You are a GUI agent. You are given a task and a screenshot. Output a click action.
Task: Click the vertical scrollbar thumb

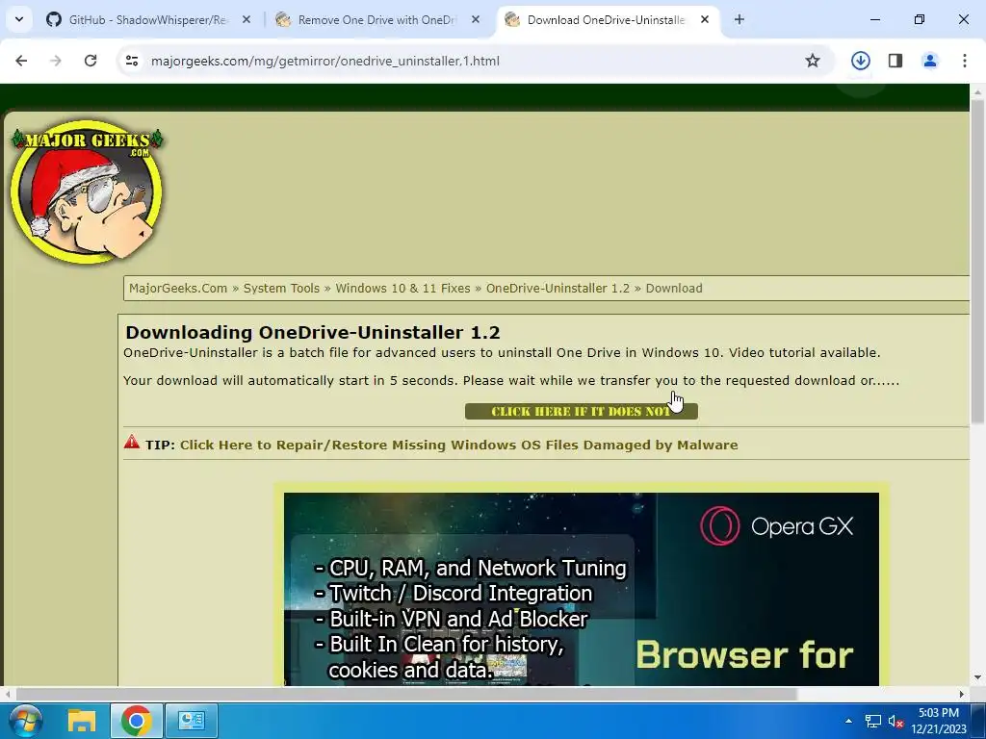[x=977, y=262]
